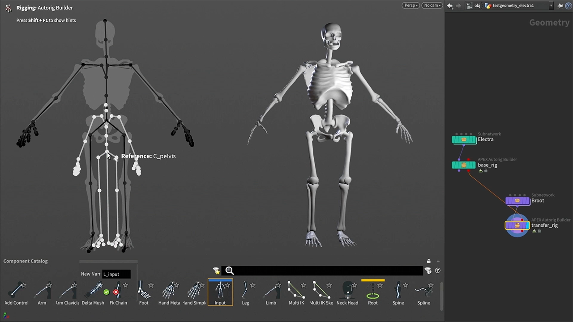Viewport: 573px width, 322px height.
Task: Expand the testgeometry_electra1 path dropdown
Action: (x=551, y=6)
